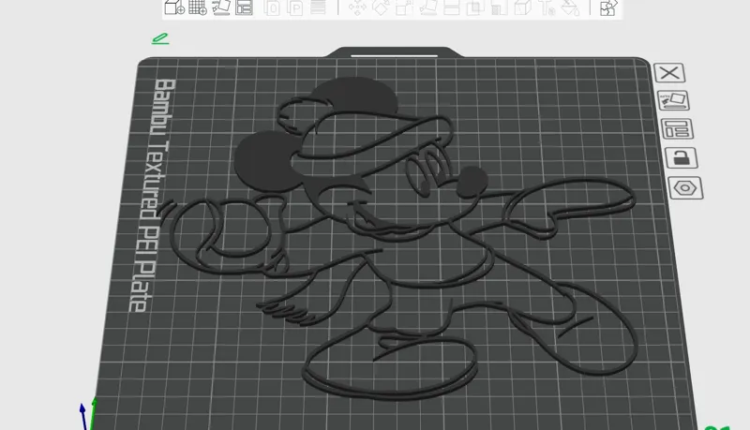
Task: Click the Bambu Textured PEI Plate label
Action: (152, 195)
